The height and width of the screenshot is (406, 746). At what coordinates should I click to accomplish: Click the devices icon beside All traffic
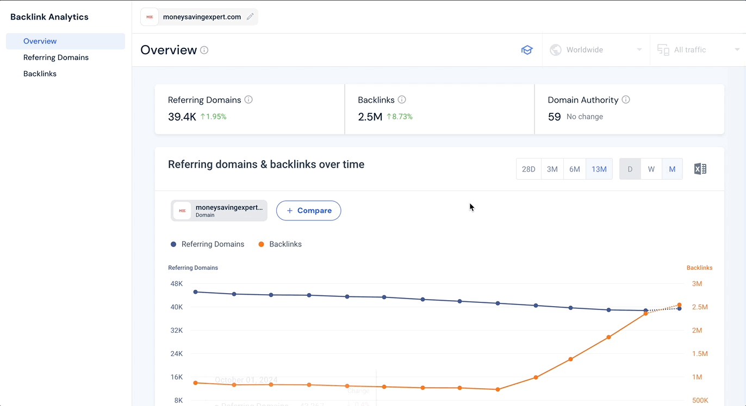coord(663,50)
